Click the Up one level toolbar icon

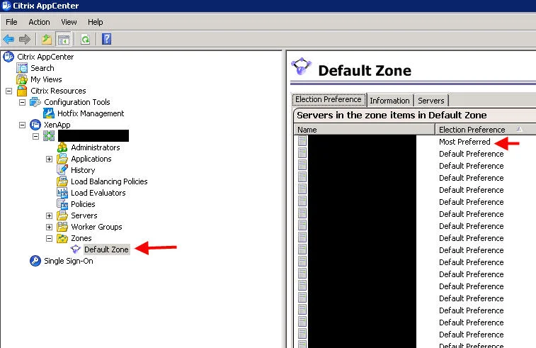point(47,40)
